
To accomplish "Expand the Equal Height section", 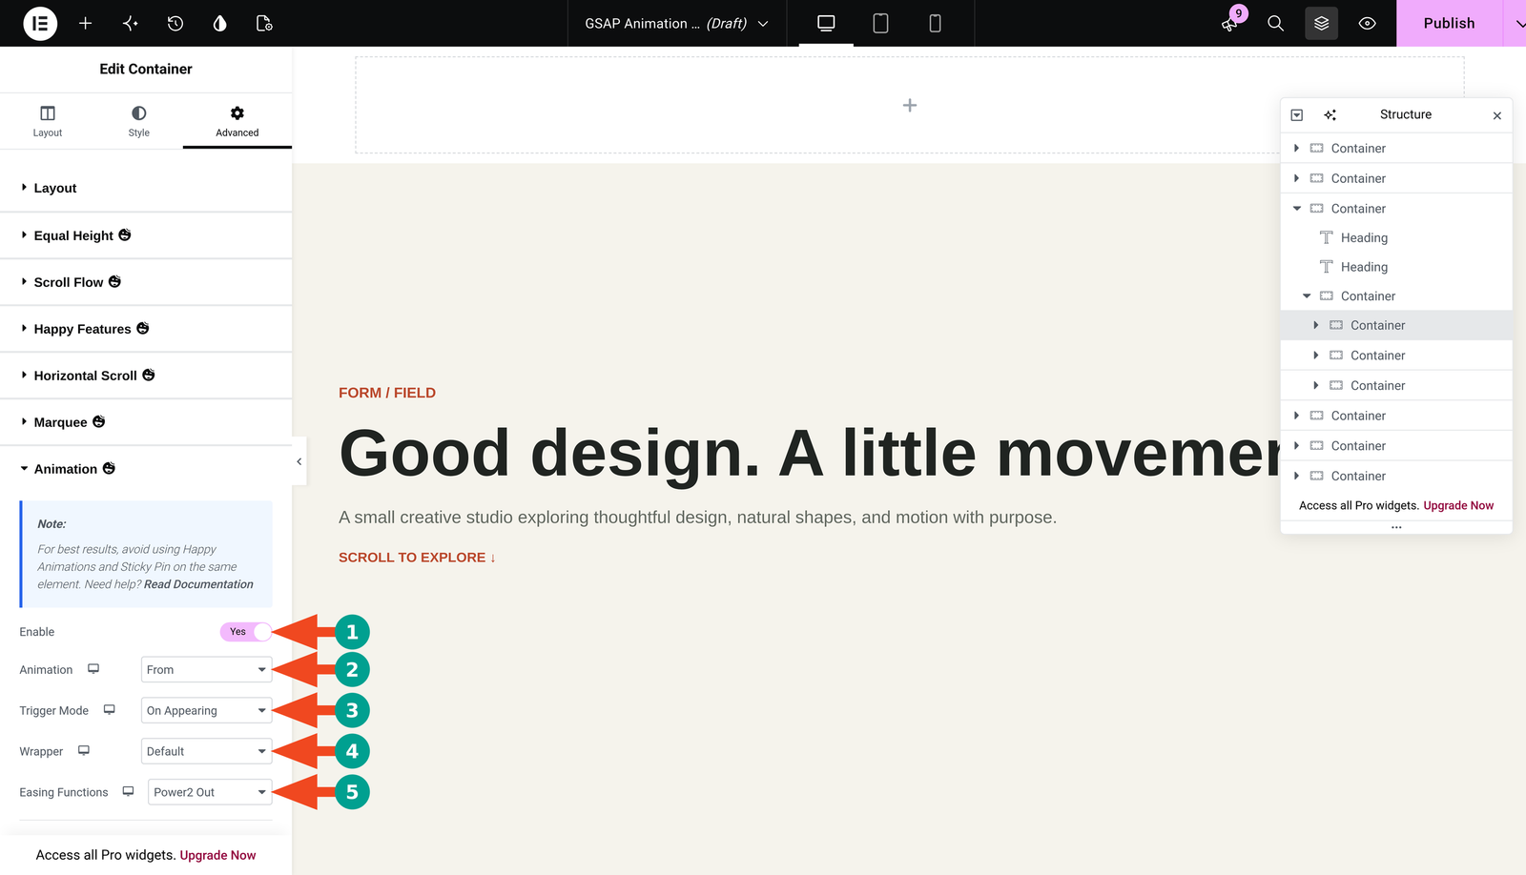I will click(x=146, y=235).
